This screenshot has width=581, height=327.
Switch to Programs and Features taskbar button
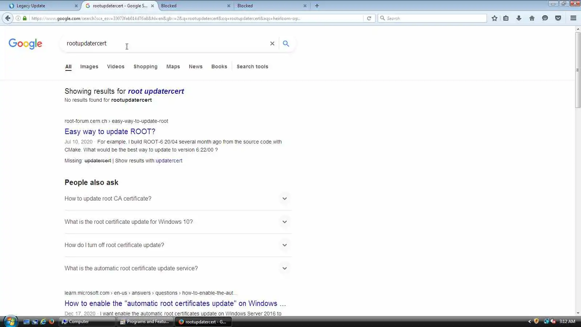pos(145,322)
